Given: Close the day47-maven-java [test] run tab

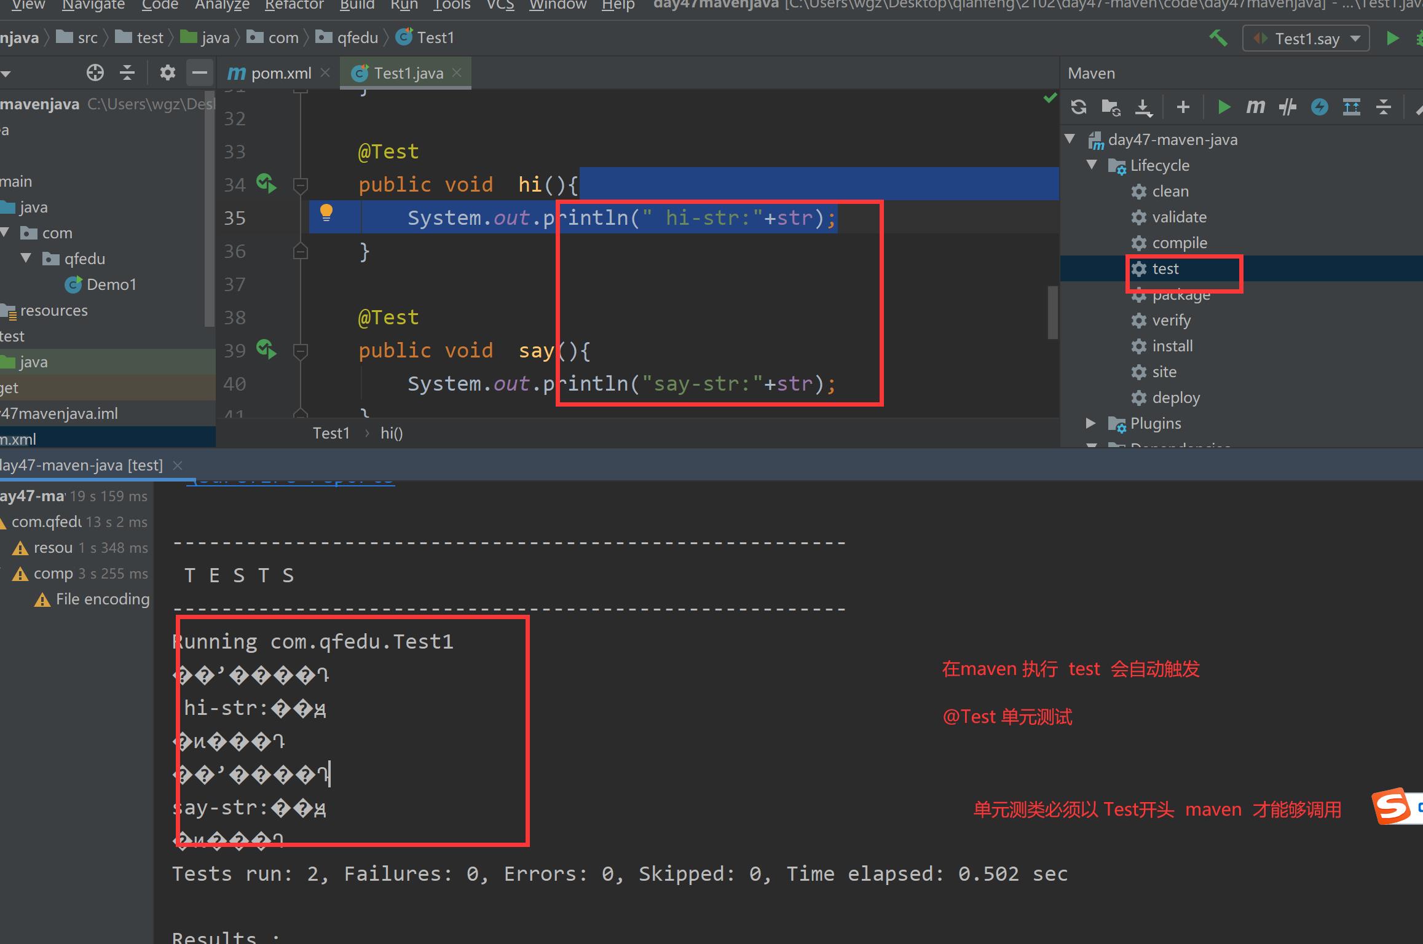Looking at the screenshot, I should (178, 466).
